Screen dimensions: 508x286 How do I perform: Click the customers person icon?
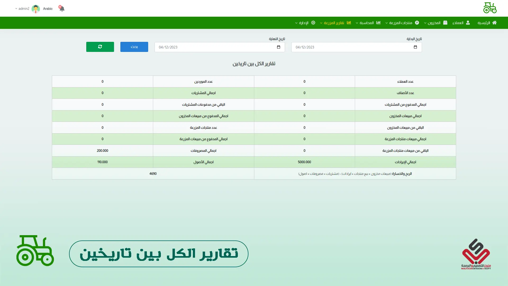468,23
